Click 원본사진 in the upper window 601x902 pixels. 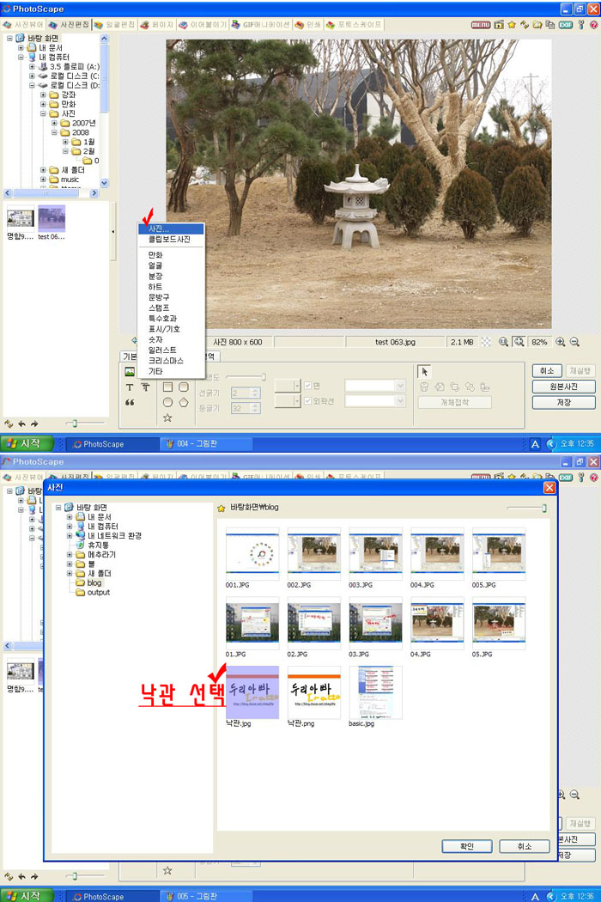click(x=563, y=387)
